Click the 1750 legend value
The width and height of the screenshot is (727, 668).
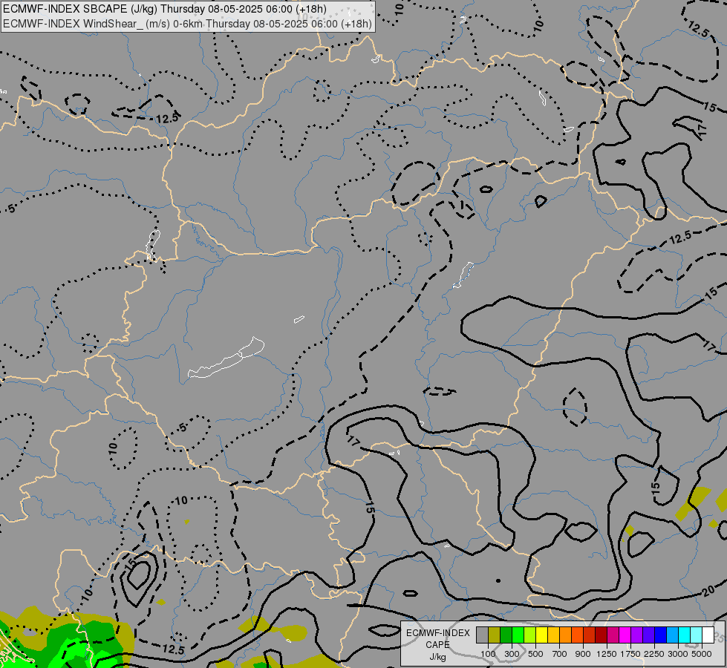[630, 654]
